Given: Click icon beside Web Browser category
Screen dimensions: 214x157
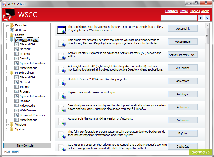Looking at the screenshot, I should [17, 110].
